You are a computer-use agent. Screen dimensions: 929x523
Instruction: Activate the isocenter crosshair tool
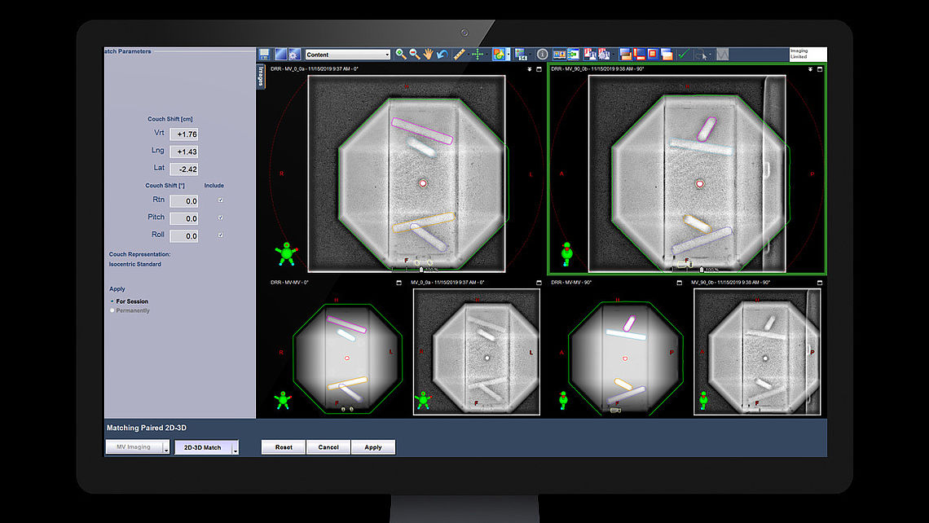[478, 55]
